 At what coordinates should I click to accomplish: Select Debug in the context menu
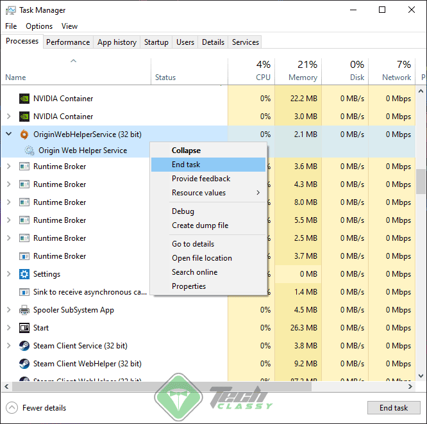[208, 211]
